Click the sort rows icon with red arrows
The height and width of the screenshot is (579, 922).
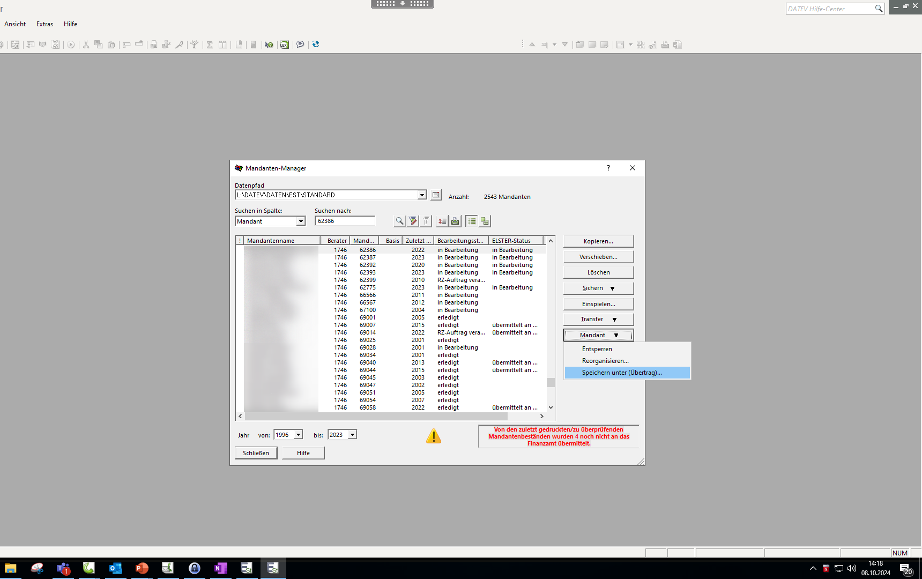(x=442, y=221)
